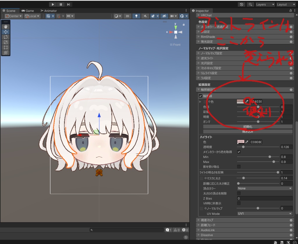Viewport: 298px width, 244px height.
Task: Open gear menu for RimShade
Action: click(x=291, y=37)
